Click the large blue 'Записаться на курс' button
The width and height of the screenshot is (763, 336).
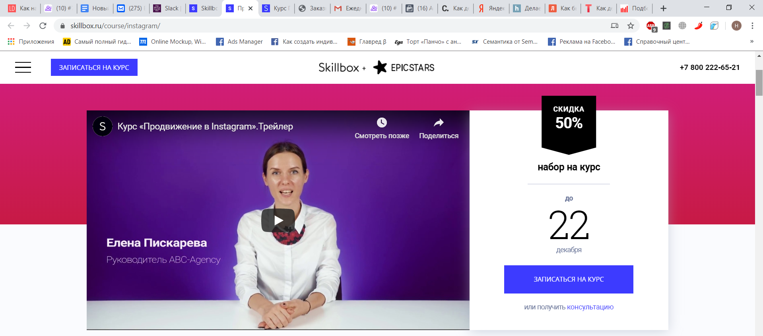coord(569,279)
